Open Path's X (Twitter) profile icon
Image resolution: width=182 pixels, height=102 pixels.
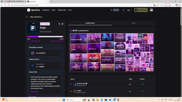[x=59, y=24]
